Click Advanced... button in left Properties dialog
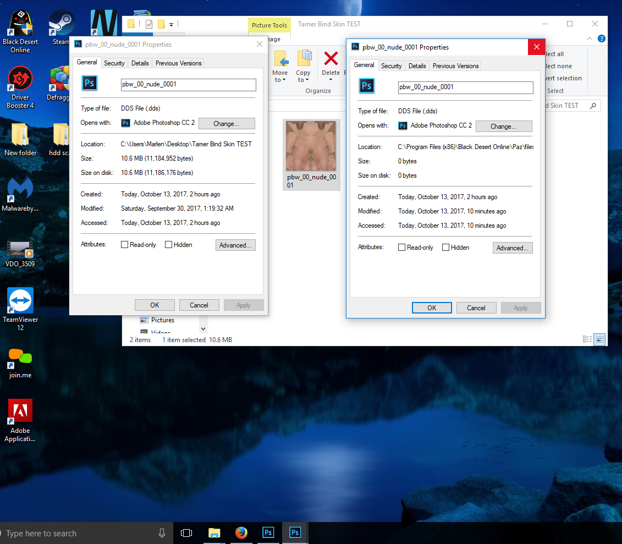Viewport: 622px width, 544px height. pos(235,245)
